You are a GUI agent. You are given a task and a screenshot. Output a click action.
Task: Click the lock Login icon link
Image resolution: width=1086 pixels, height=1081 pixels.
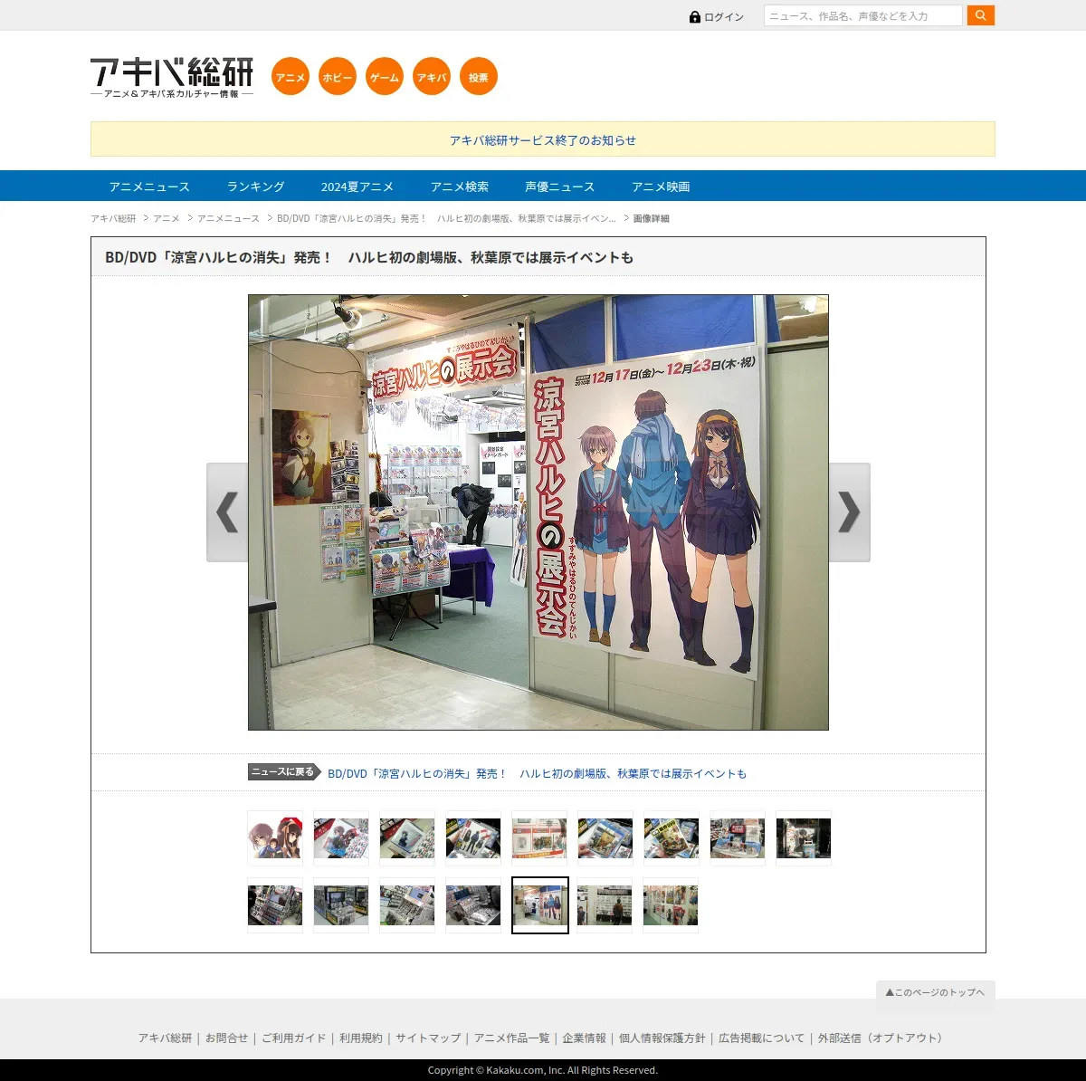coord(717,17)
